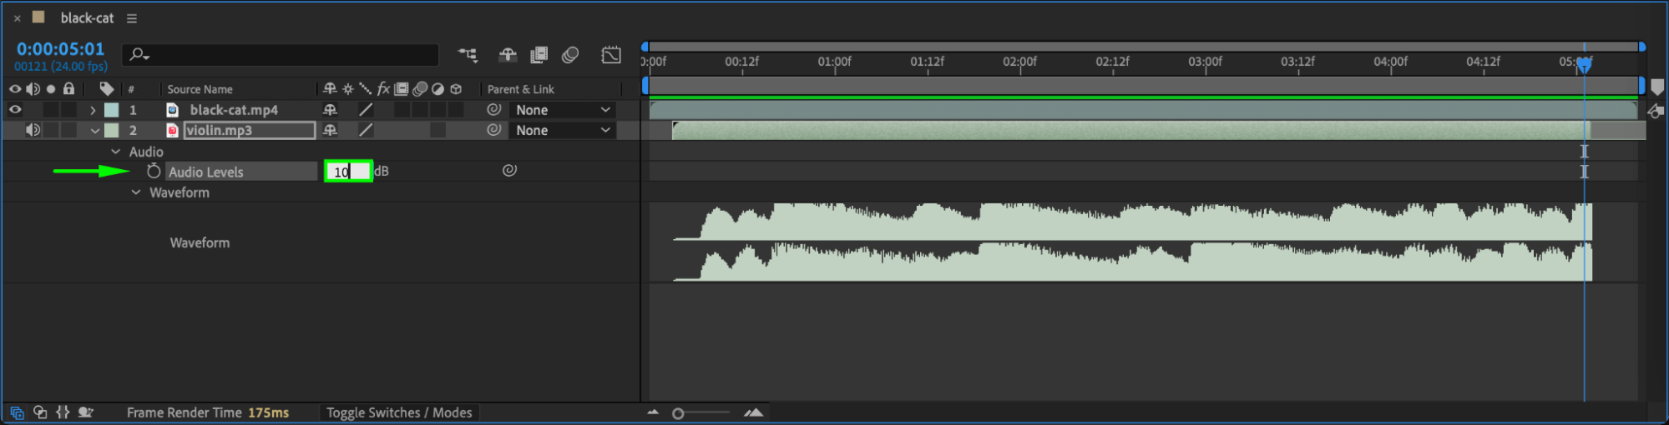Open the Graph Editor
This screenshot has width=1669, height=425.
point(611,55)
